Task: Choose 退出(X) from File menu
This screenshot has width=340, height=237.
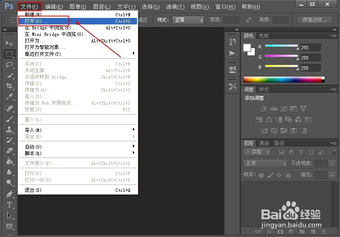Action: click(x=77, y=190)
